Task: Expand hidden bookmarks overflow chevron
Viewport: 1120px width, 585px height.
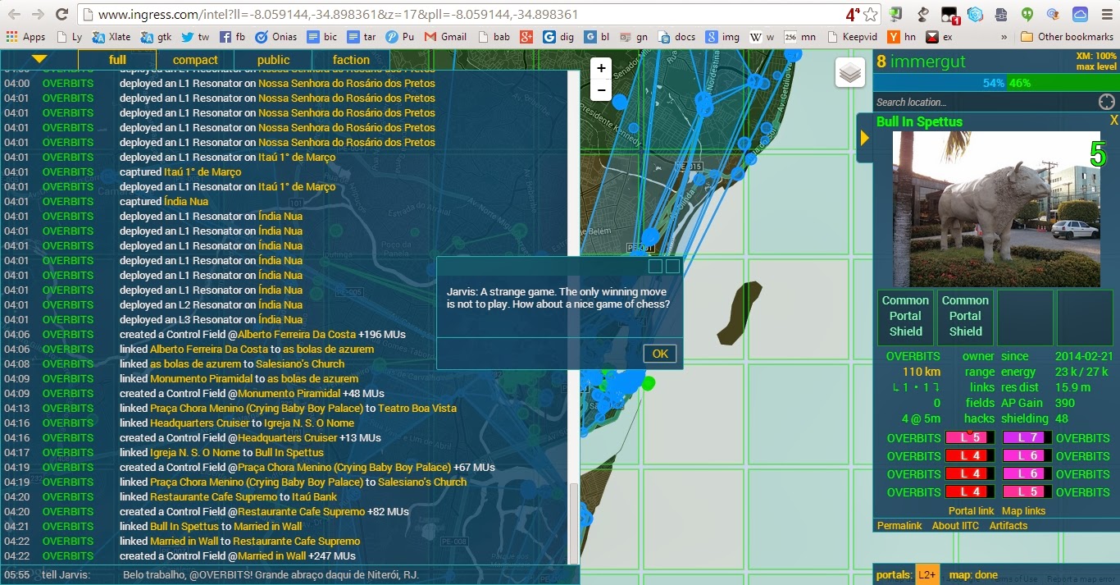Action: point(1004,37)
